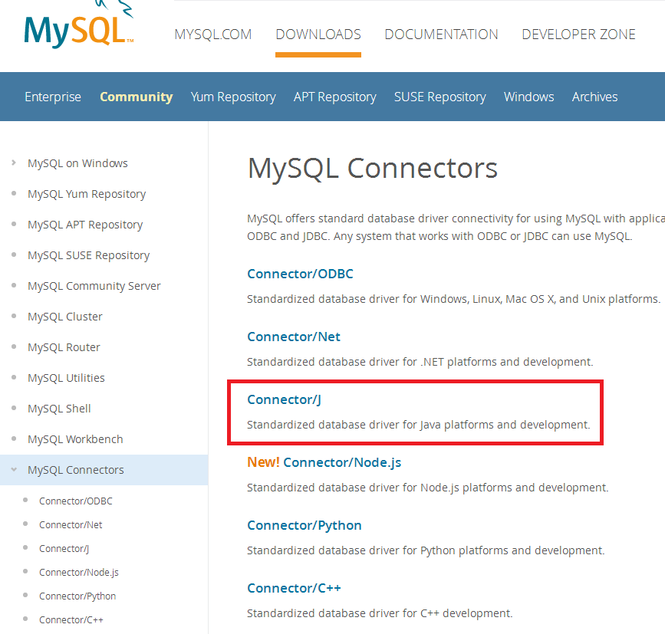The width and height of the screenshot is (665, 634).
Task: Open Yum Repository in the blue bar
Action: [x=233, y=97]
